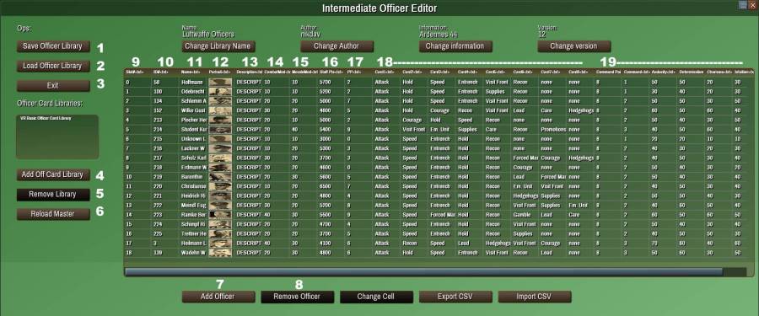The height and width of the screenshot is (316, 759).
Task: Click the Portrait column header
Action: pyautogui.click(x=221, y=72)
